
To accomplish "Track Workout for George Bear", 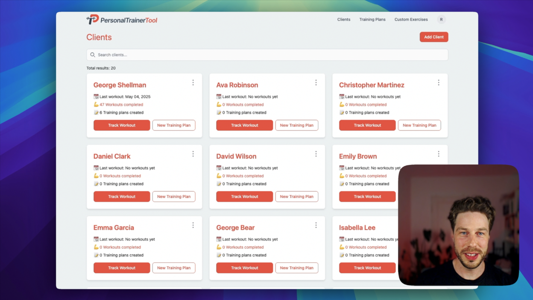I will pos(245,268).
